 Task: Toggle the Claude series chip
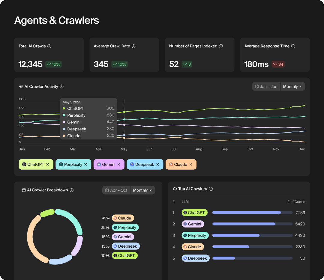click(x=181, y=165)
